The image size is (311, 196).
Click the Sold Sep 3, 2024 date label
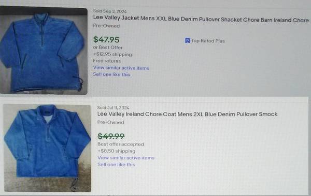110,11
